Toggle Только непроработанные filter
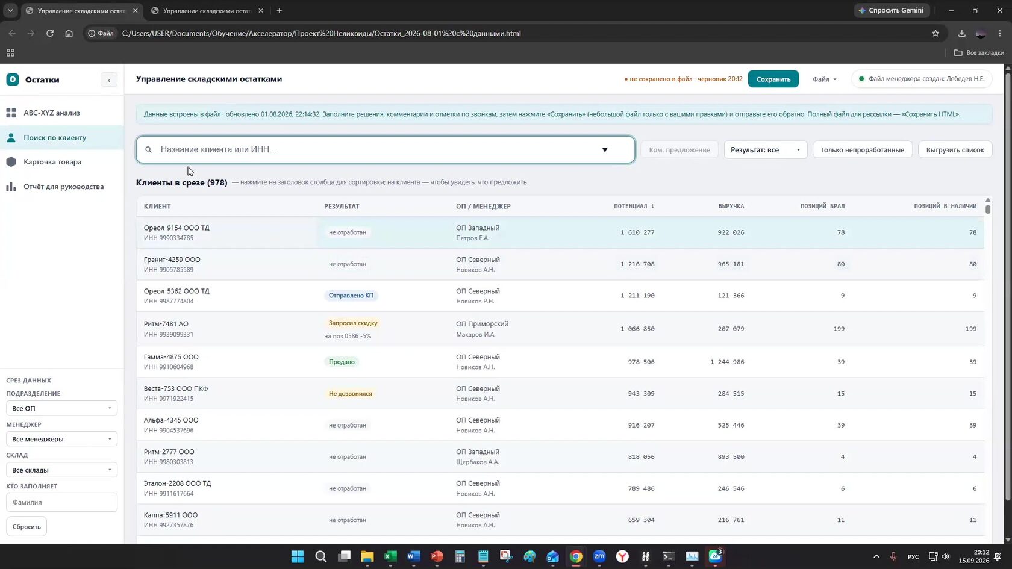Viewport: 1012px width, 569px height. click(862, 150)
